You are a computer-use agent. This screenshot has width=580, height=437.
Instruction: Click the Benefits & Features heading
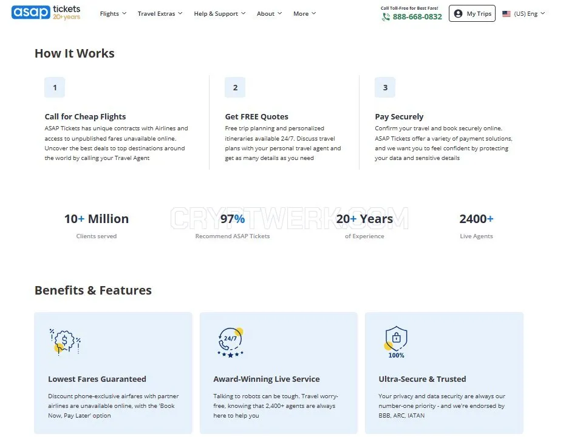coord(93,290)
